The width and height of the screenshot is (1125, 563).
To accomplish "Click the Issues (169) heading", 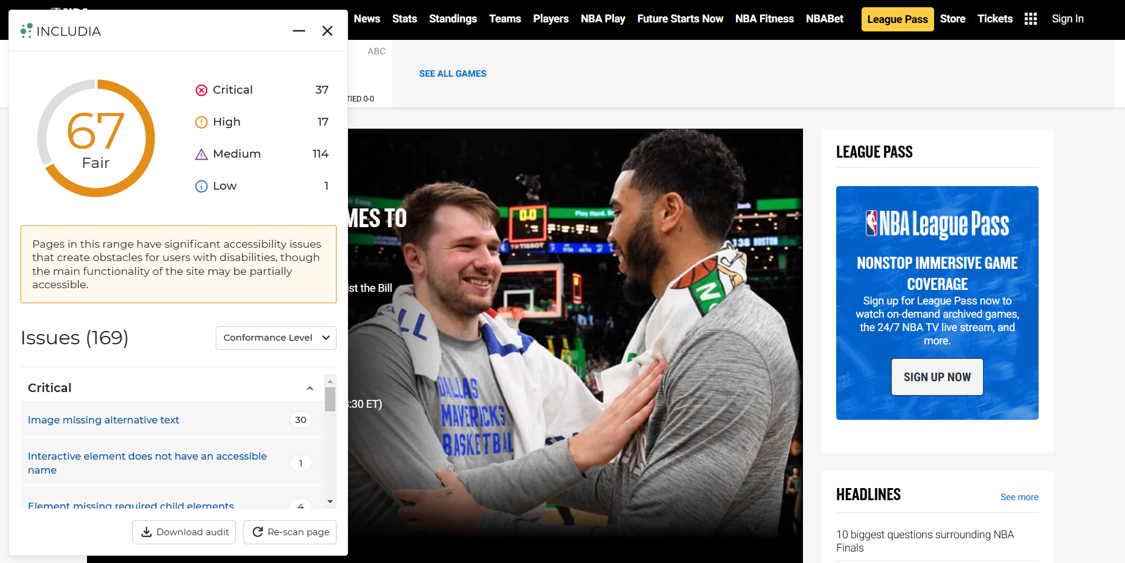I will click(74, 338).
